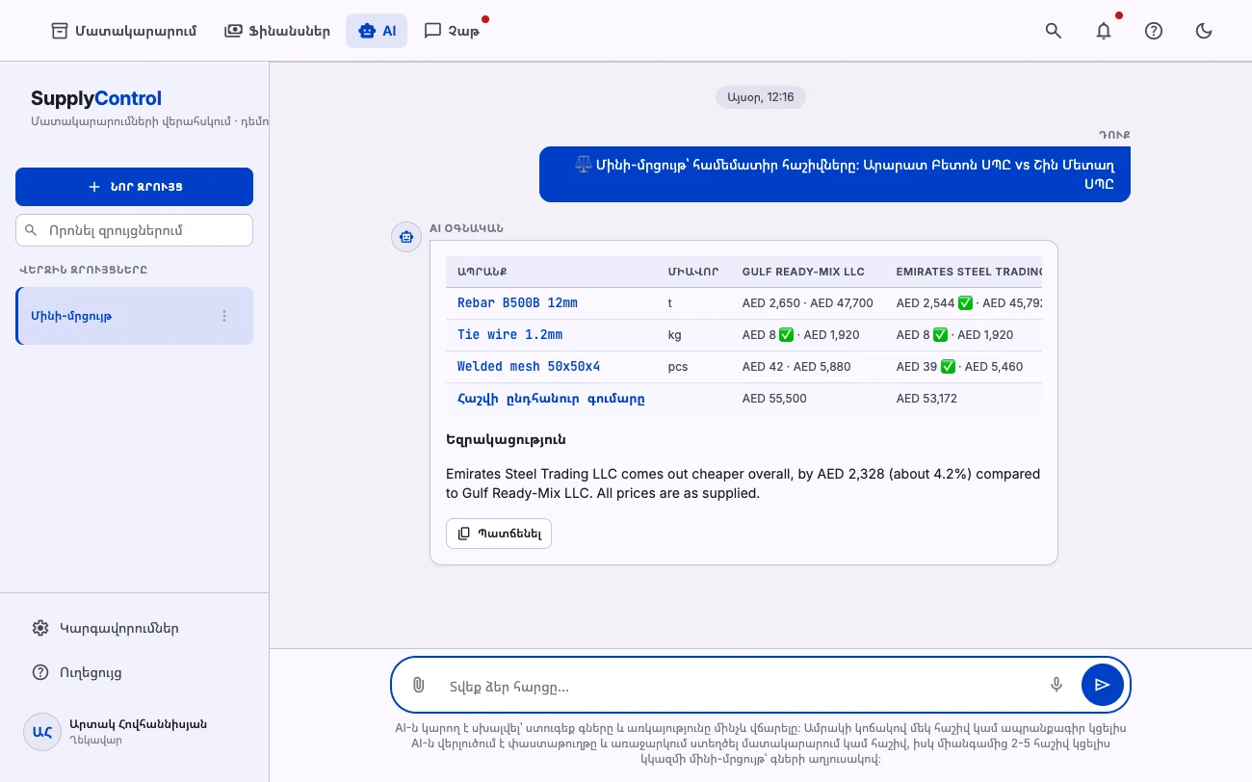Click the AI assistant robot avatar
The image size is (1252, 782).
[406, 236]
